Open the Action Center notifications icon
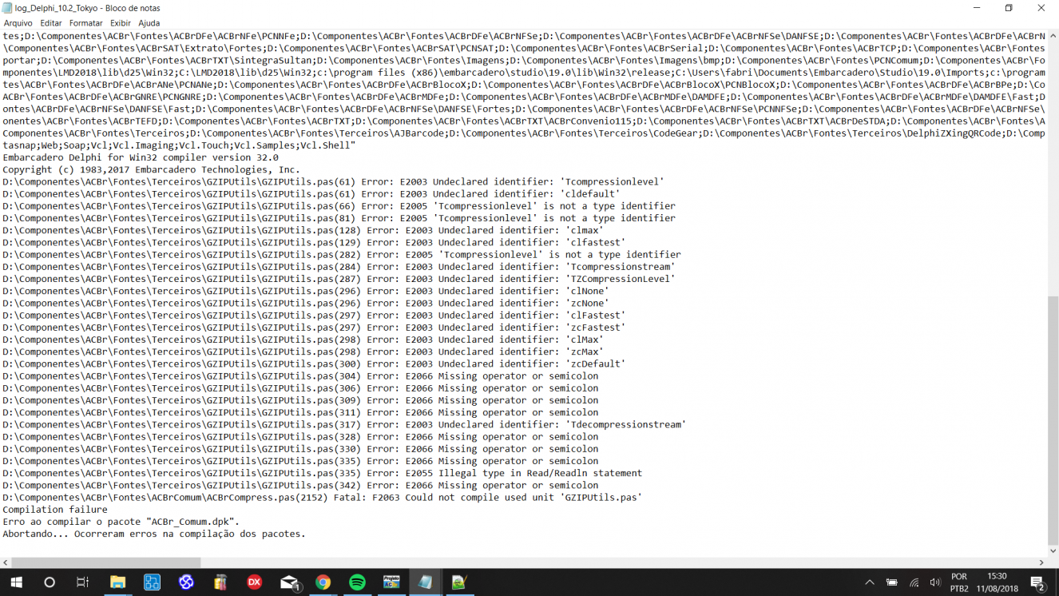This screenshot has height=596, width=1059. click(x=1038, y=582)
